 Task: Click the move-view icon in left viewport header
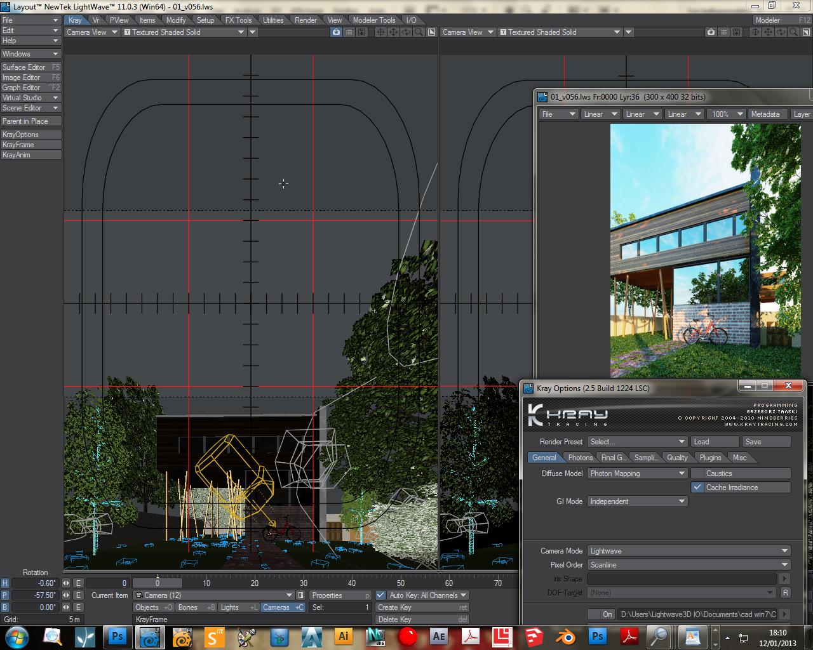(x=393, y=32)
